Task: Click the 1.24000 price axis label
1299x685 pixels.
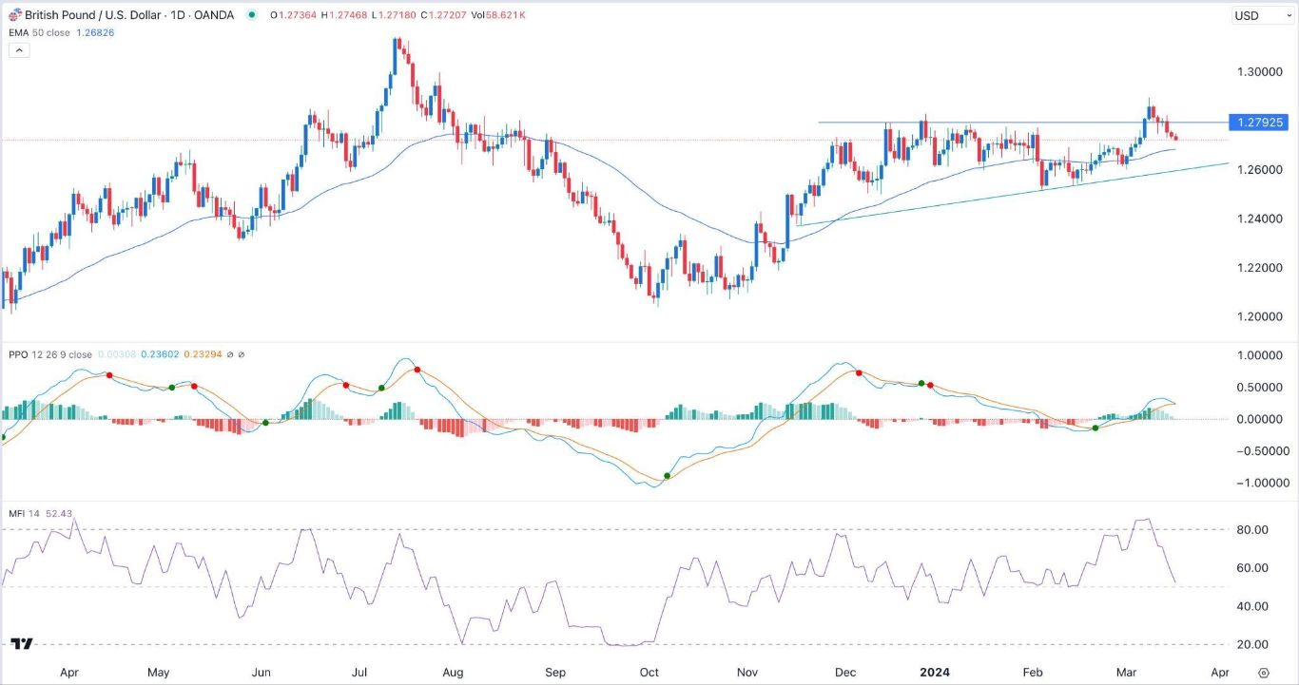Action: coord(1258,219)
